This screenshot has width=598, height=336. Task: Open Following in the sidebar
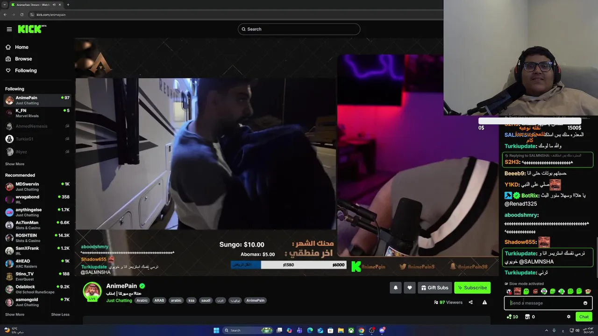click(x=26, y=70)
